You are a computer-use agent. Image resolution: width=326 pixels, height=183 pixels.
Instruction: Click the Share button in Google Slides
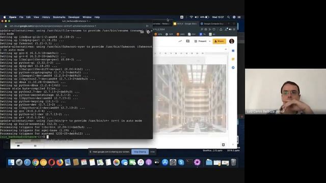(x=220, y=41)
